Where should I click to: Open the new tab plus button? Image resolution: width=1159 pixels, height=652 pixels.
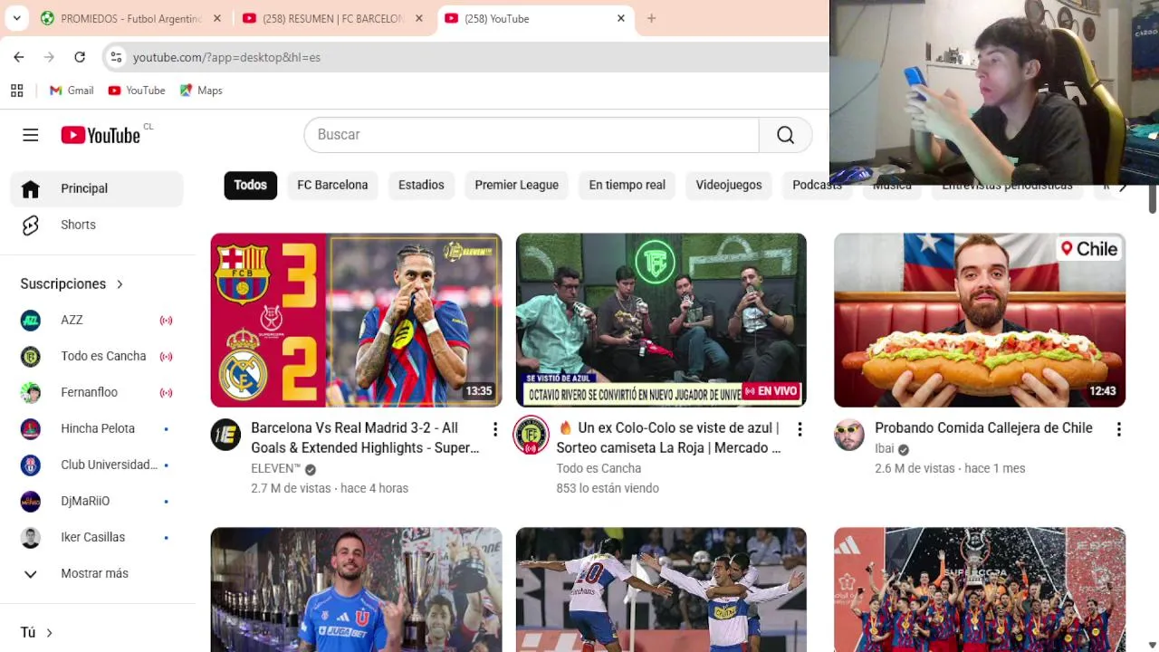click(x=651, y=18)
